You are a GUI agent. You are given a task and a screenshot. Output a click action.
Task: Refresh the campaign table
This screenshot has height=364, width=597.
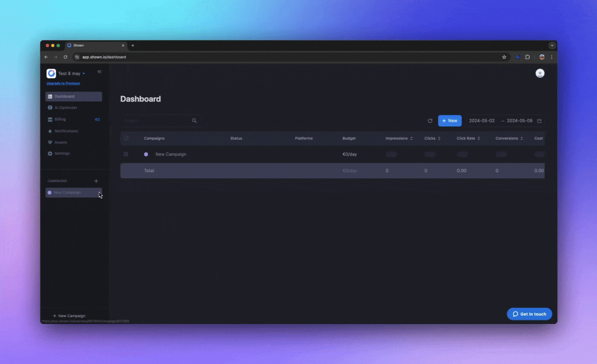click(x=430, y=121)
